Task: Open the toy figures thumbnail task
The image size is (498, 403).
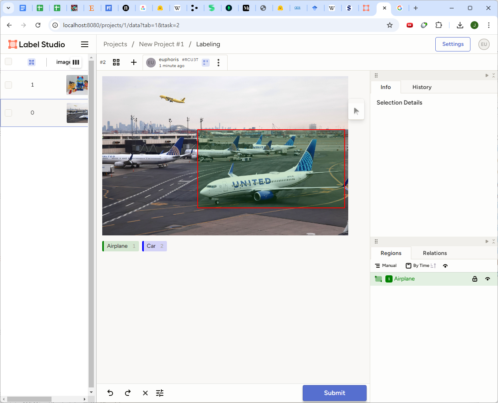Action: pos(77,85)
